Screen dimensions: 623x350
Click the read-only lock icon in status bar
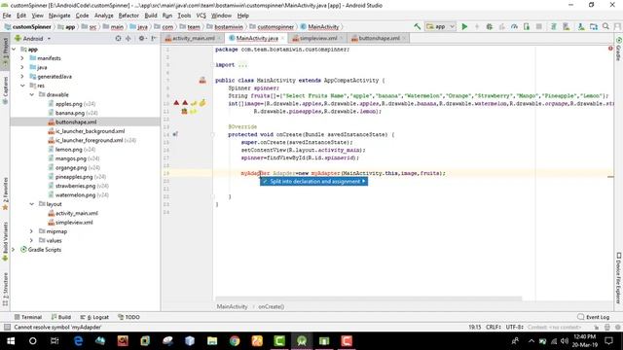[597, 328]
